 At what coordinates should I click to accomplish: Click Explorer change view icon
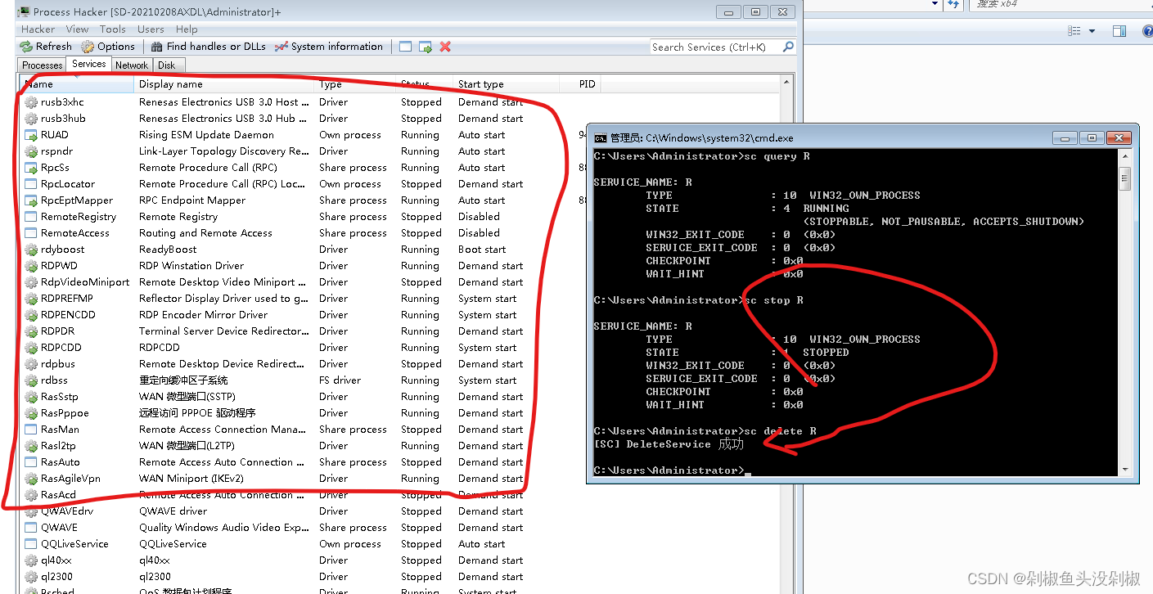click(x=1074, y=31)
